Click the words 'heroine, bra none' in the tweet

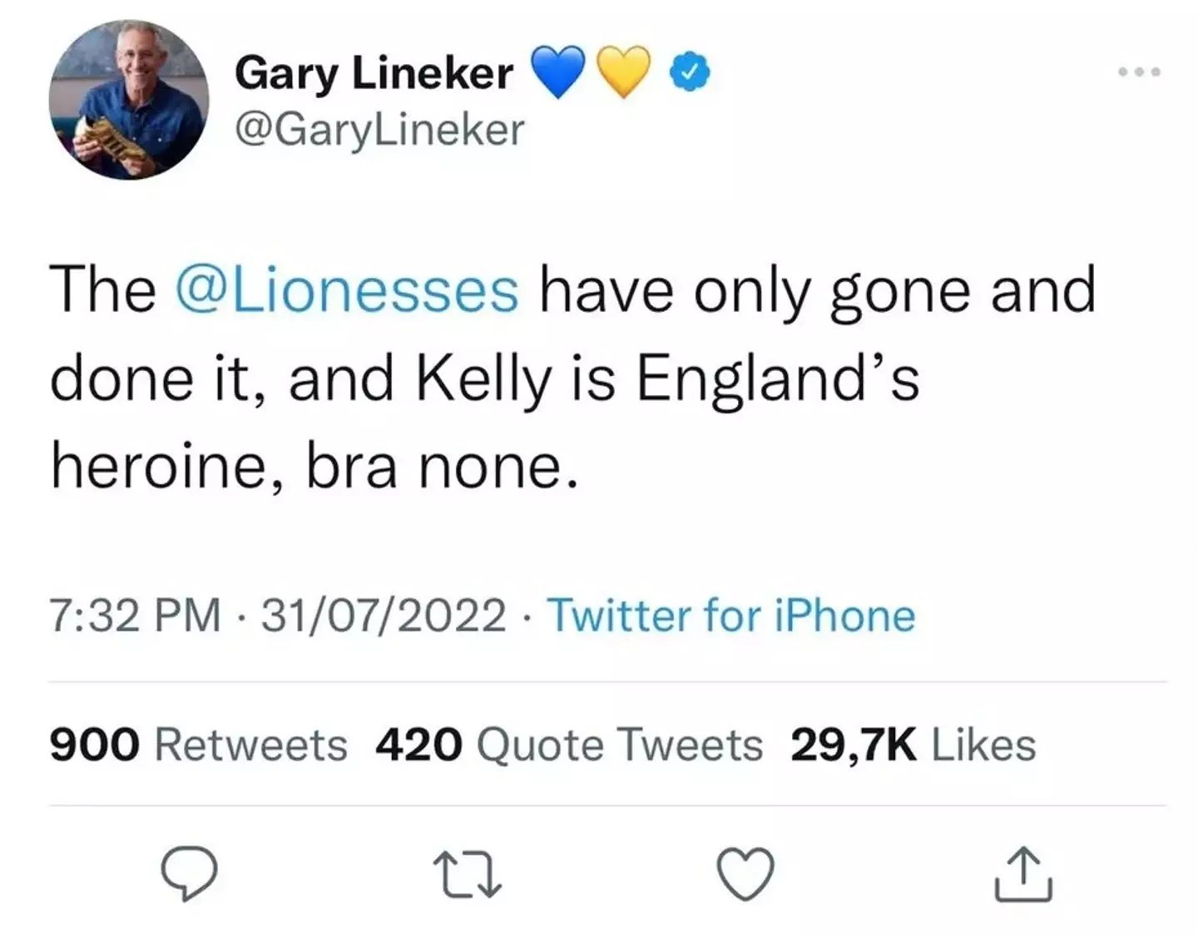click(x=314, y=466)
